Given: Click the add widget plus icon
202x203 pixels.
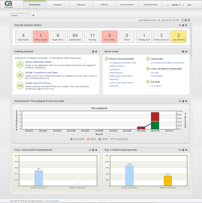Looking at the screenshot, I should pyautogui.click(x=186, y=20).
